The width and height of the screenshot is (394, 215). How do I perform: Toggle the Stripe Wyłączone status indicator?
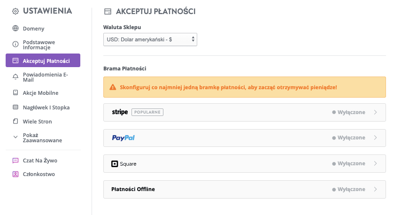pyautogui.click(x=348, y=112)
